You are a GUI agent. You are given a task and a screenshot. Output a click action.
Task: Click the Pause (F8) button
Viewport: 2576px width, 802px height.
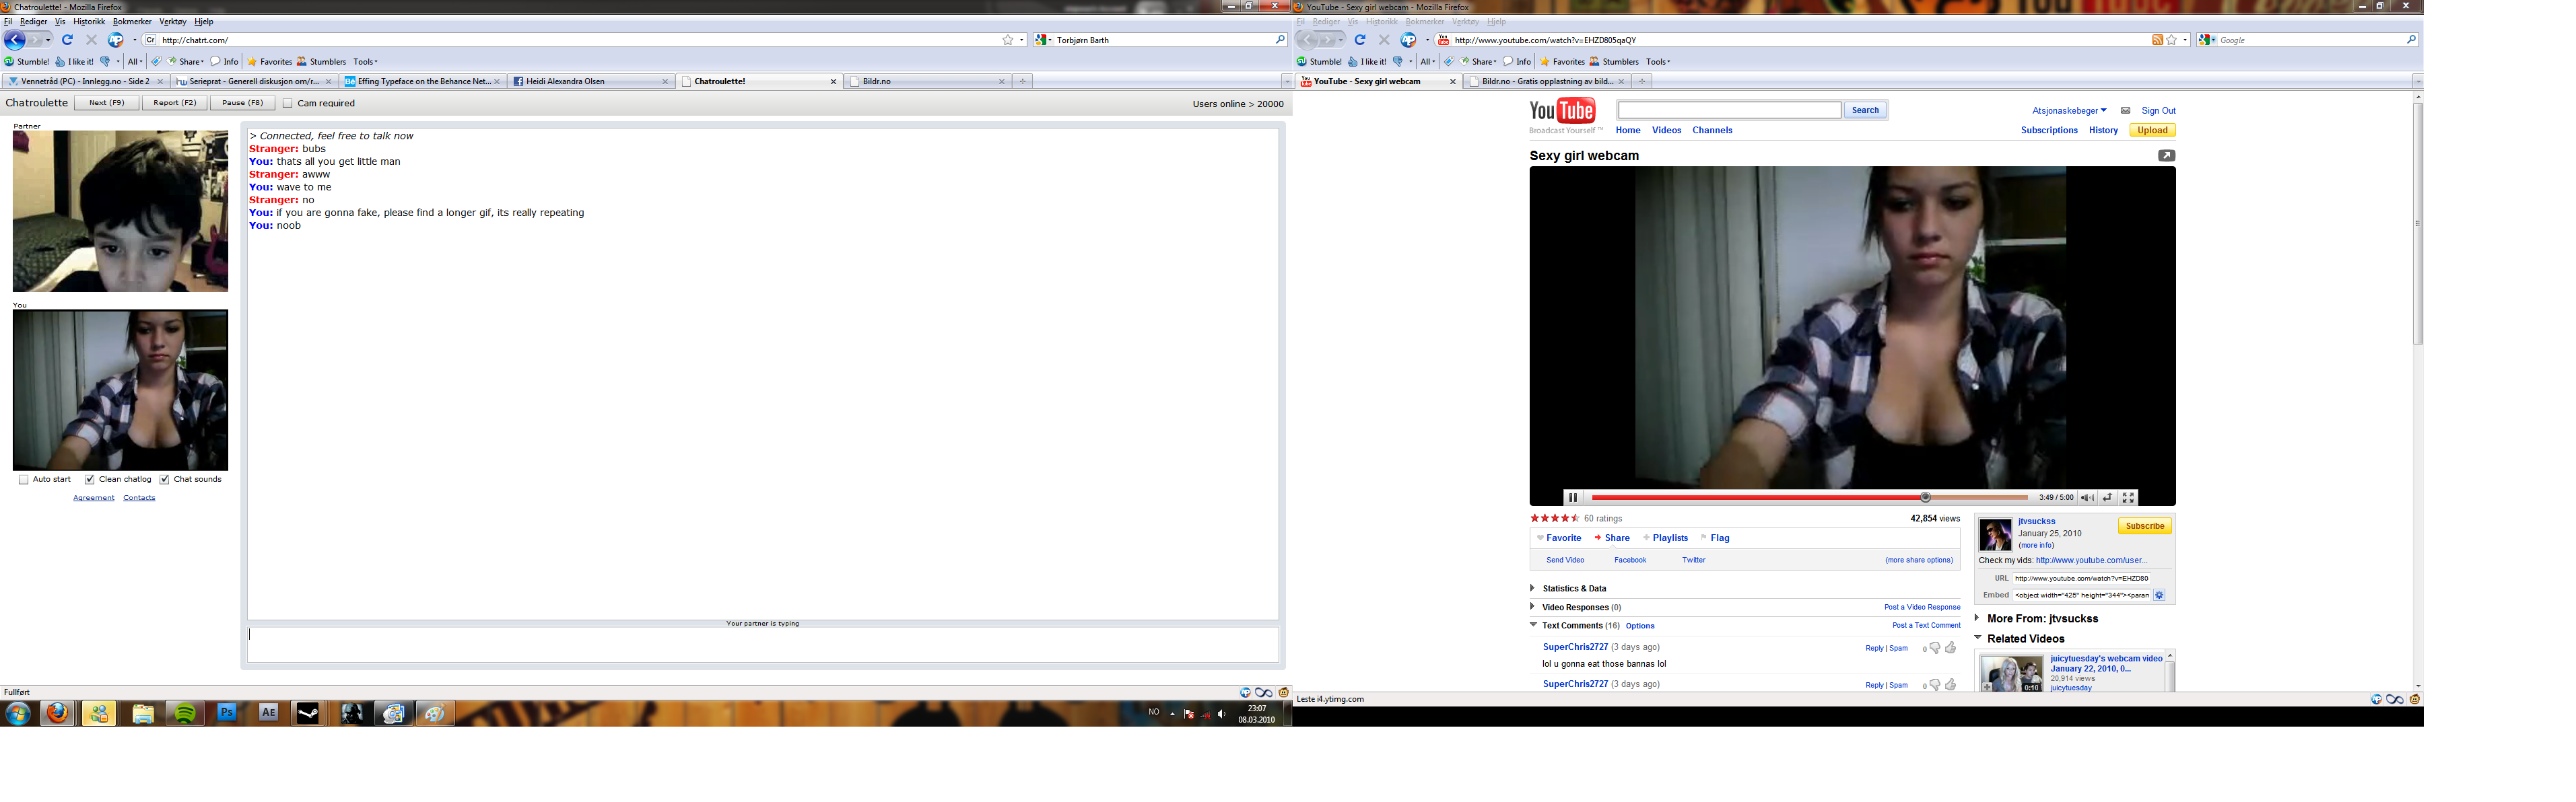tap(242, 103)
